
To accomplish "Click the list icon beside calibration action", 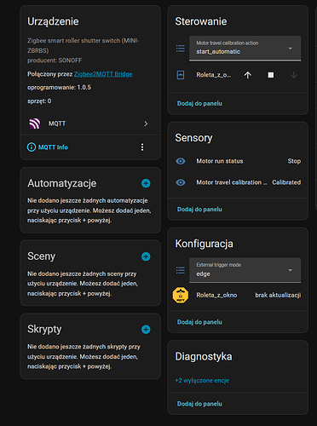I will coord(181,49).
